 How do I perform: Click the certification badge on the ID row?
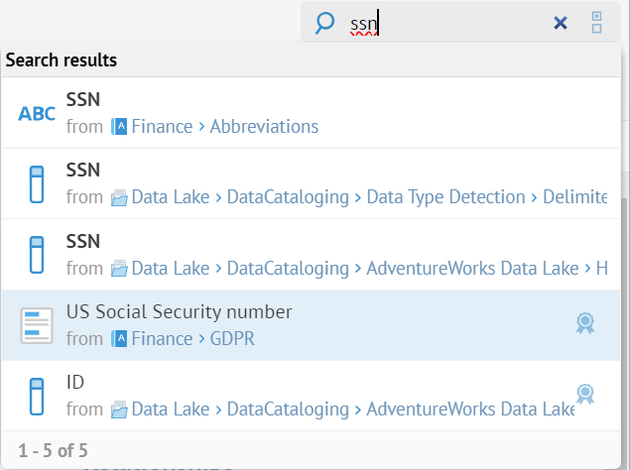[x=585, y=395]
